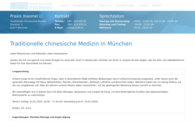
Task: Click the Termin: Freitag, 10.01.2025 line
Action: (x=55, y=102)
